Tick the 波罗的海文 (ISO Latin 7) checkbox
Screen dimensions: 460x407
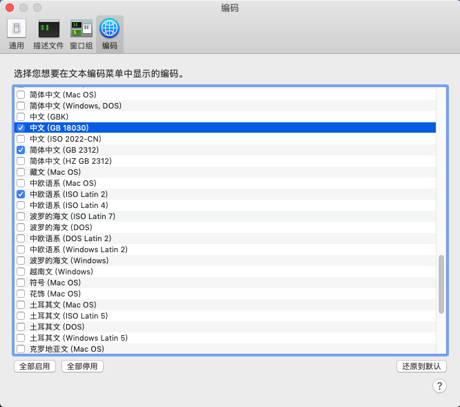21,216
